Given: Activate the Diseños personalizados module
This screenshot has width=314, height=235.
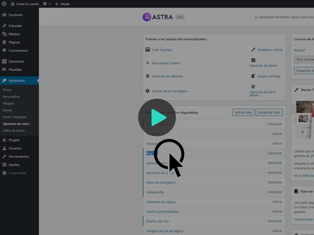Looking at the screenshot, I should click(x=277, y=211).
